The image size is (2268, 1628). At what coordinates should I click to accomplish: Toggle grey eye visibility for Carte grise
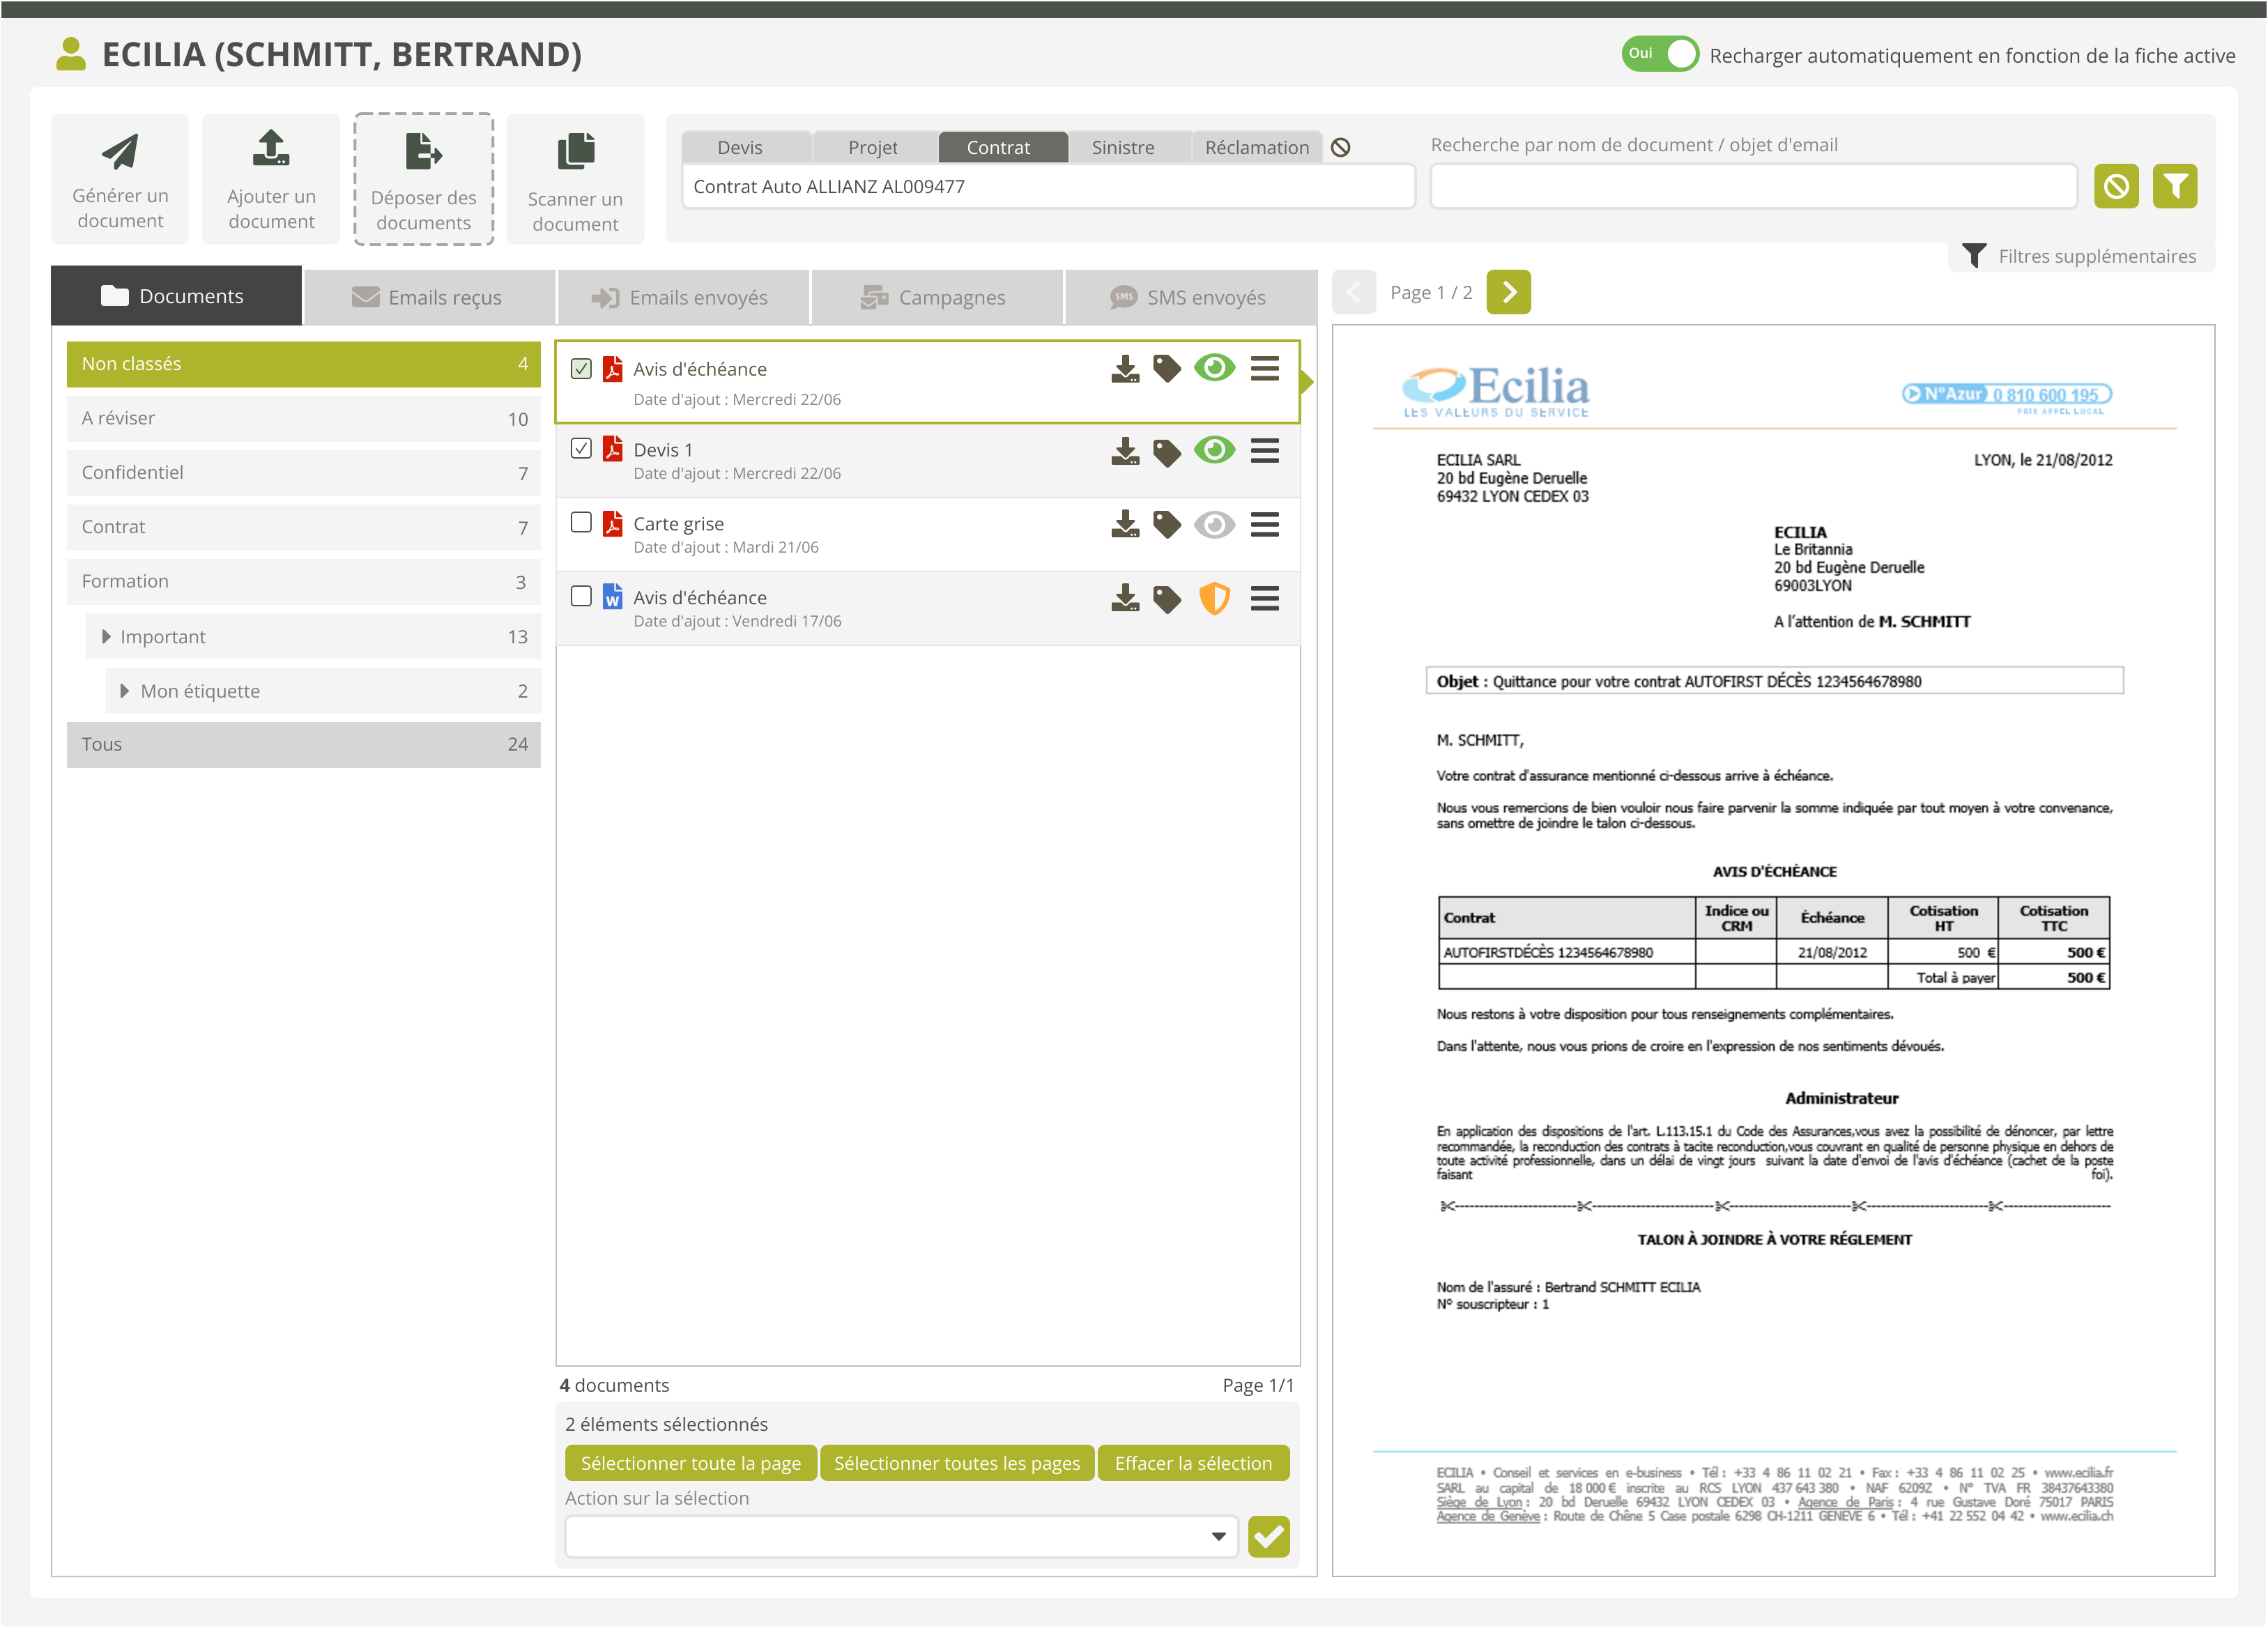(x=1214, y=524)
